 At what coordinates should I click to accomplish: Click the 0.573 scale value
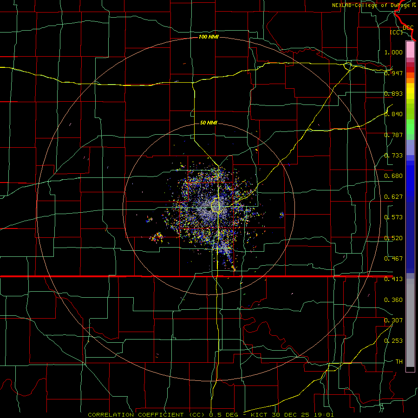393,217
